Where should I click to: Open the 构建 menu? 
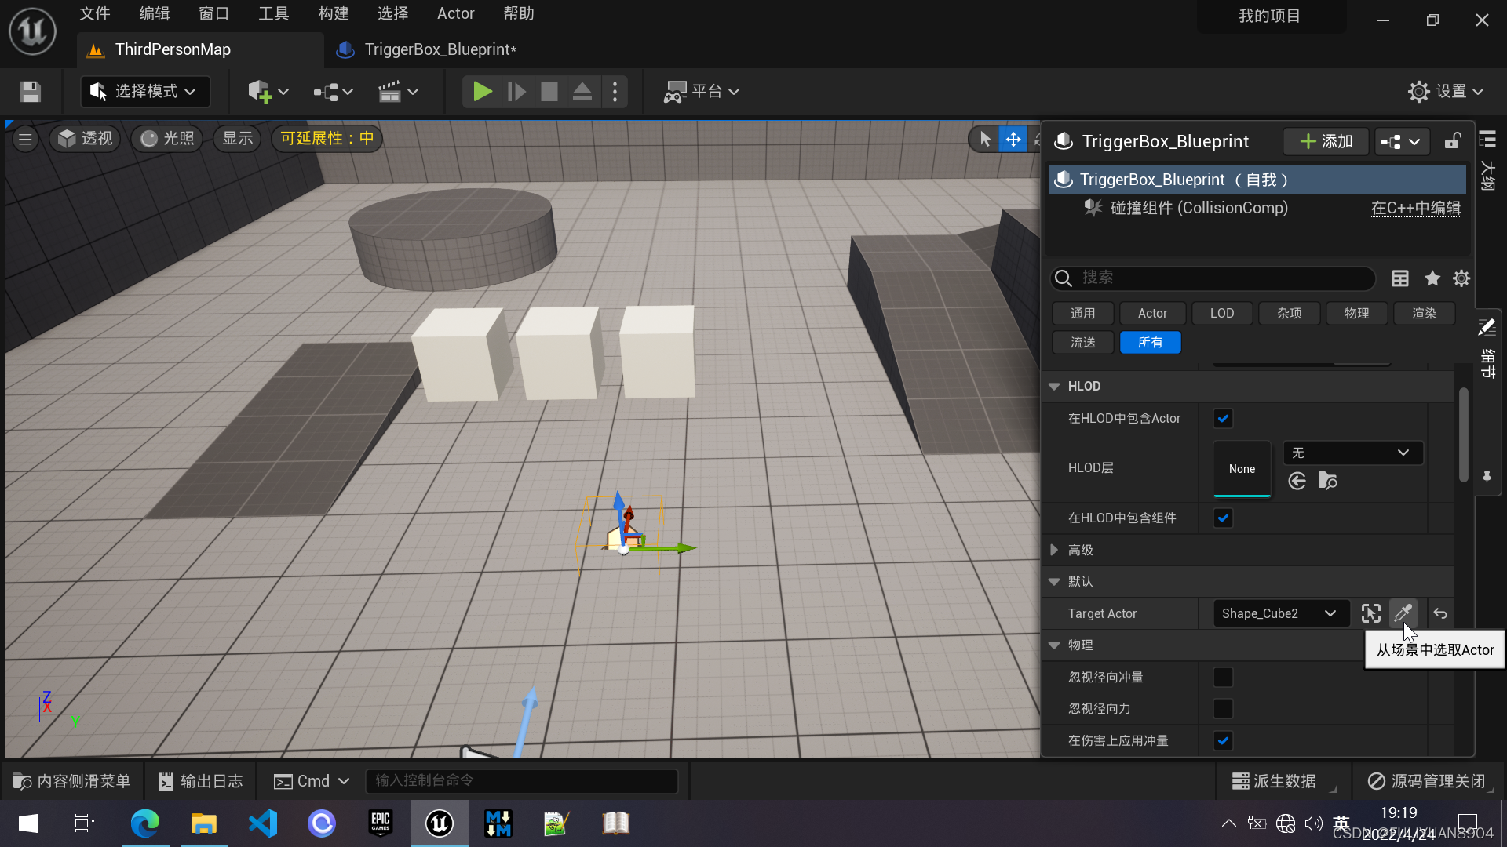(x=334, y=13)
